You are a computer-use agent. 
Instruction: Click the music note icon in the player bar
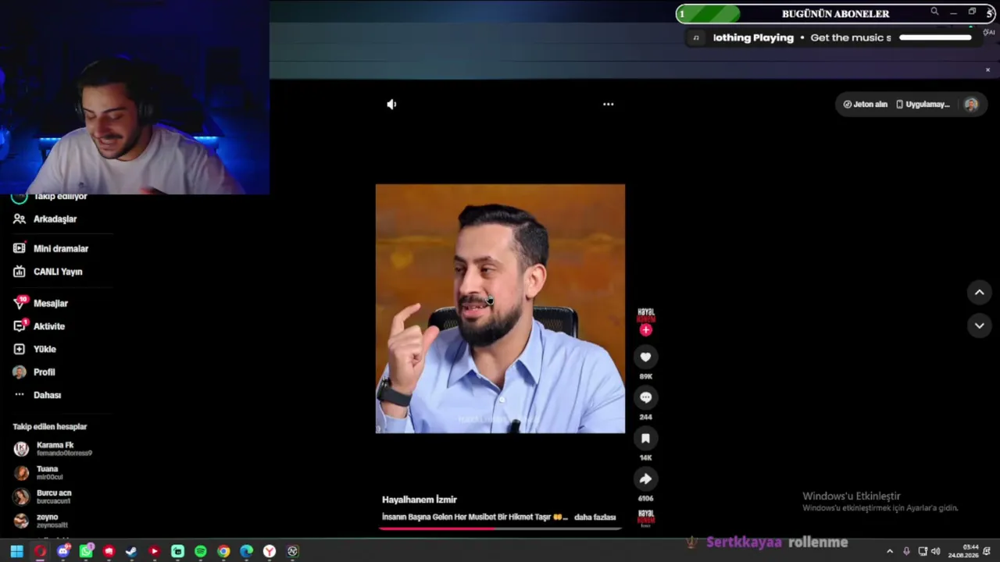pos(695,37)
